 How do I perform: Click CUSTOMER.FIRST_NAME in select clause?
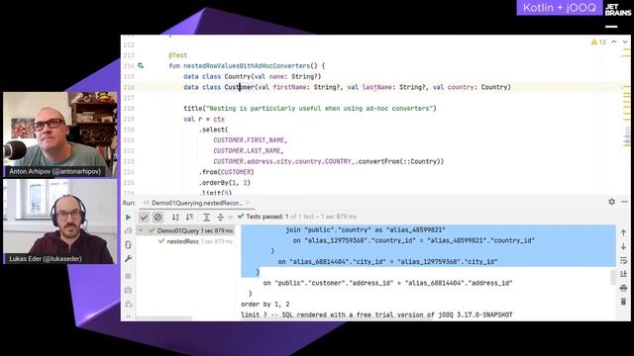pos(251,140)
